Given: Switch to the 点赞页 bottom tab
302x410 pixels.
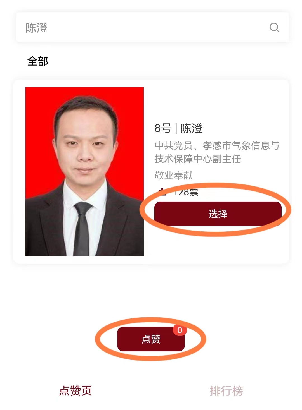Looking at the screenshot, I should (75, 390).
